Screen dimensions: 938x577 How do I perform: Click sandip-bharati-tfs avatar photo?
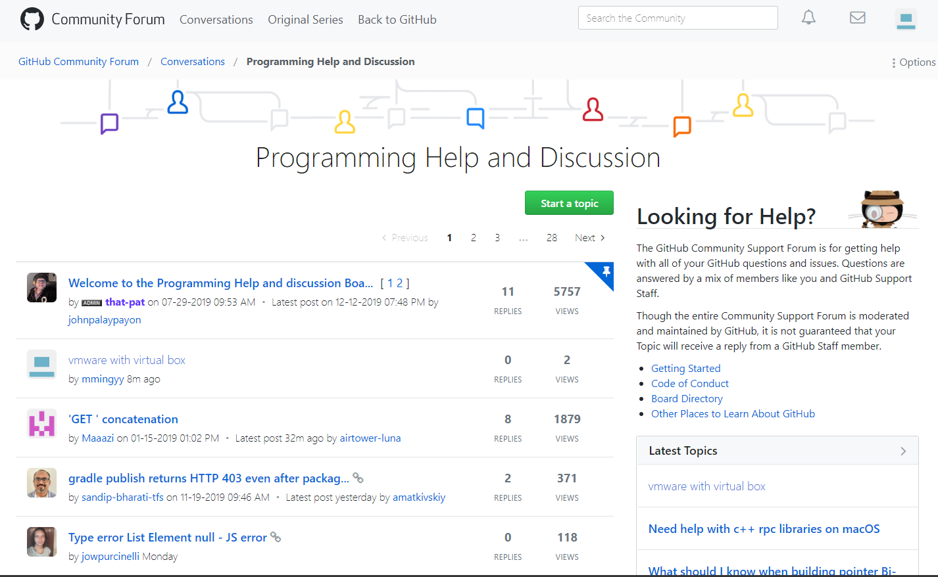pos(41,482)
